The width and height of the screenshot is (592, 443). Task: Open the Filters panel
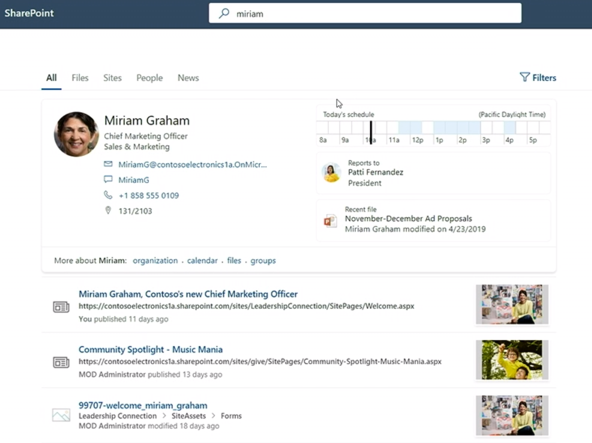[x=538, y=77]
